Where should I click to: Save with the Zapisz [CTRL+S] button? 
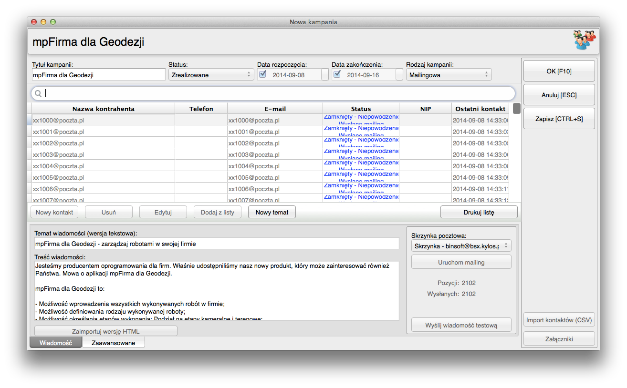pyautogui.click(x=559, y=119)
